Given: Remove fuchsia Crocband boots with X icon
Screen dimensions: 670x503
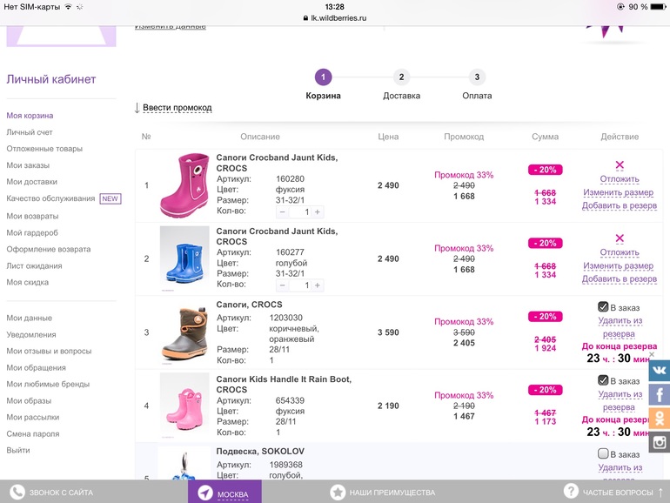Looking at the screenshot, I should [x=620, y=165].
